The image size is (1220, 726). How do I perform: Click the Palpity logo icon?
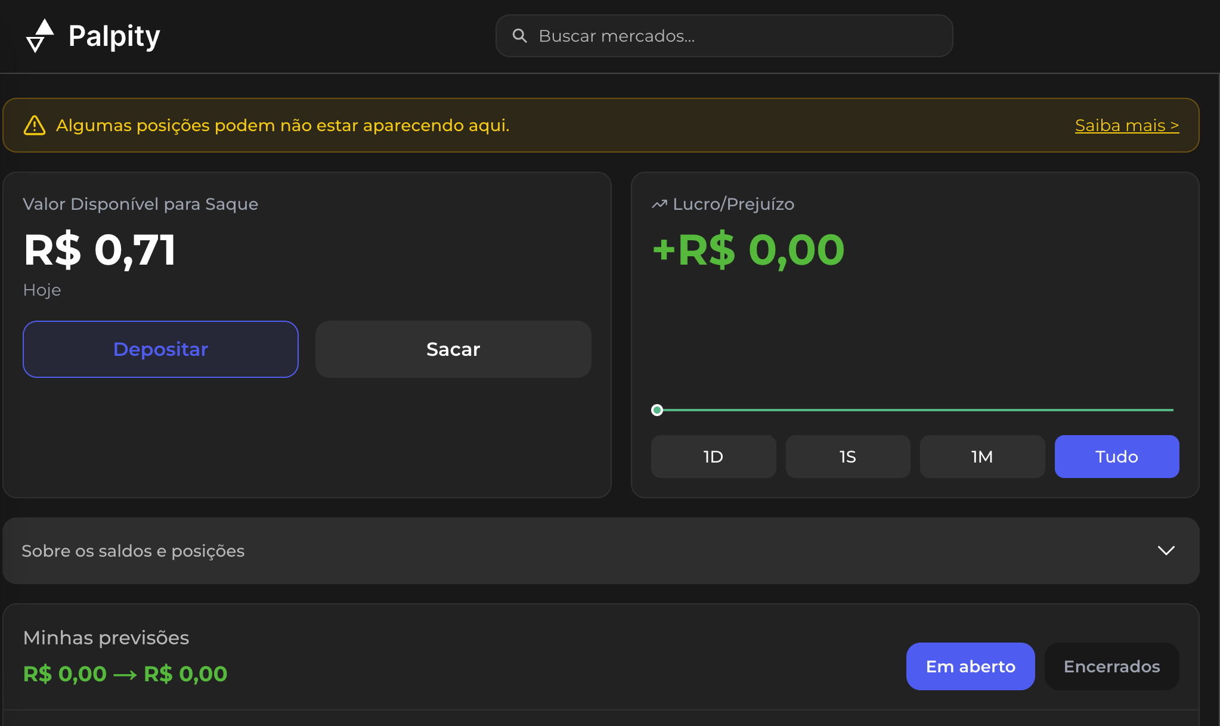click(39, 36)
